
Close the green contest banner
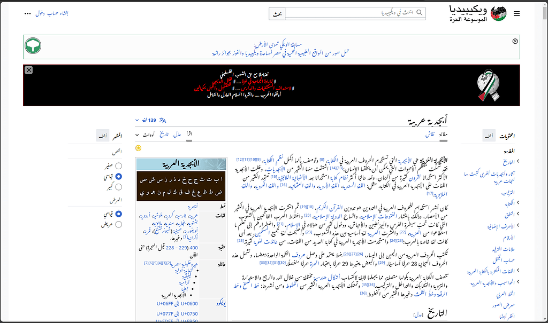(x=515, y=41)
